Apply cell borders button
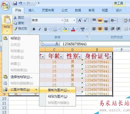This screenshot has width=130, height=114. 55,29
